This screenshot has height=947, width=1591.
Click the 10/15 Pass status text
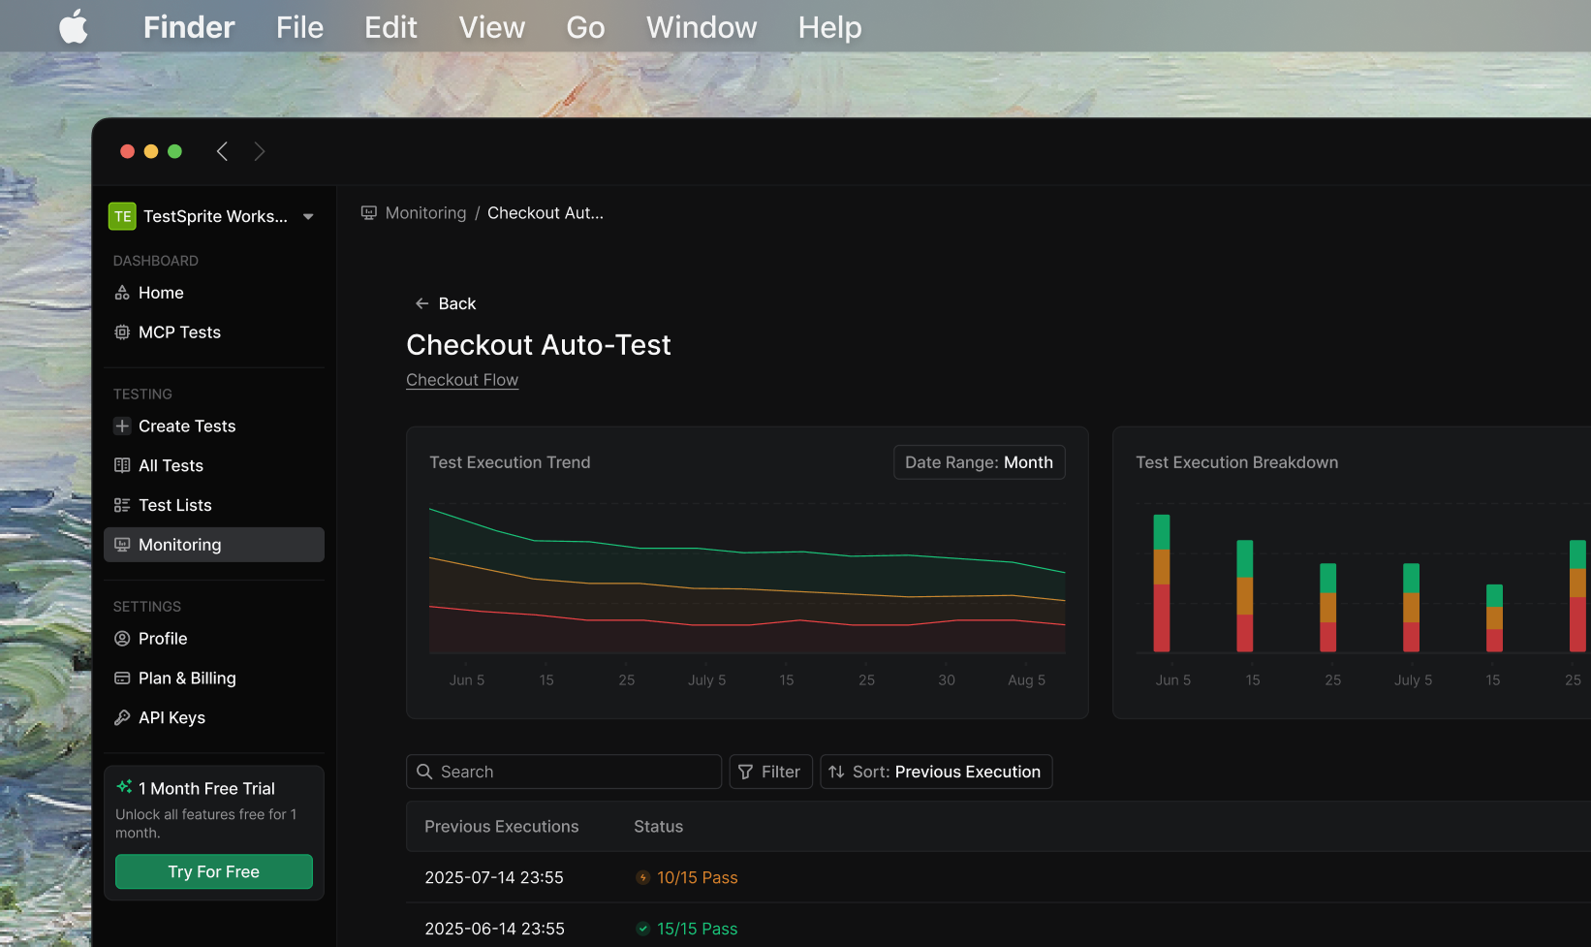coord(698,877)
